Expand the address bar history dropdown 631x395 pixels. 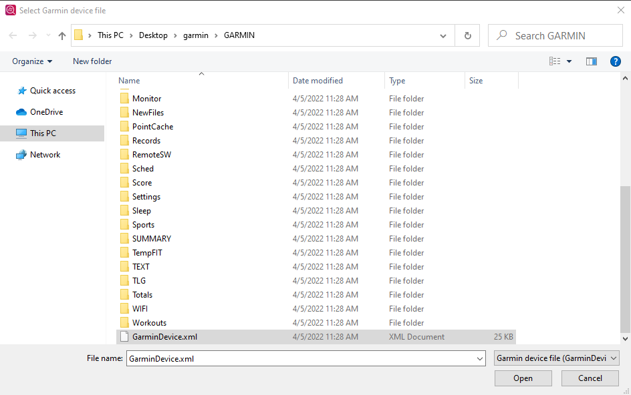[x=443, y=36]
